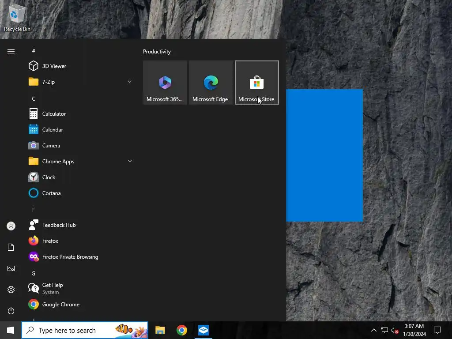Select the Recycle Bin desktop icon
Viewport: 452px width, 339px height.
pos(17,18)
